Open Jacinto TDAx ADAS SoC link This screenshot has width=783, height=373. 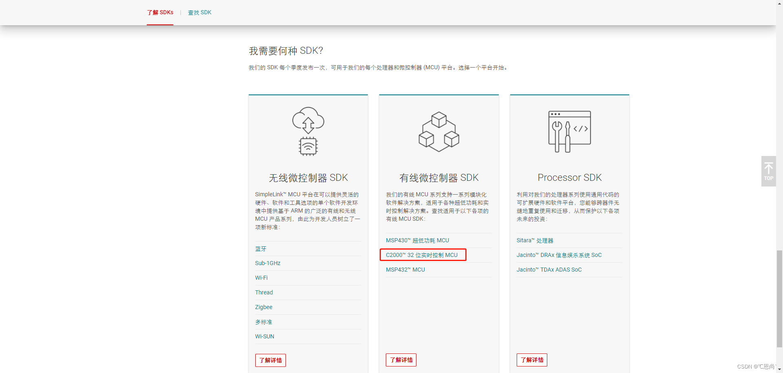[549, 270]
